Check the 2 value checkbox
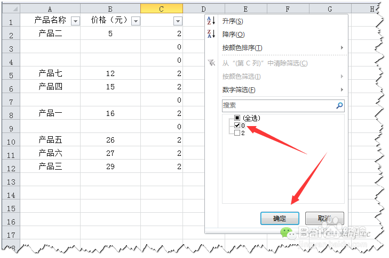Image resolution: width=389 pixels, height=258 pixels. pyautogui.click(x=237, y=133)
